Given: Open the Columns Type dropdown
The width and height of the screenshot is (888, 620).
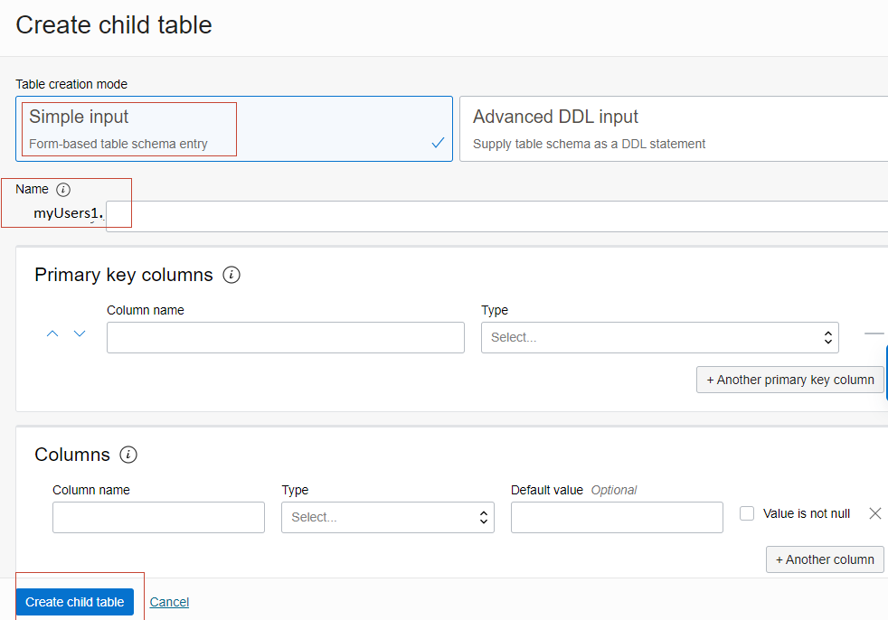Looking at the screenshot, I should tap(387, 518).
